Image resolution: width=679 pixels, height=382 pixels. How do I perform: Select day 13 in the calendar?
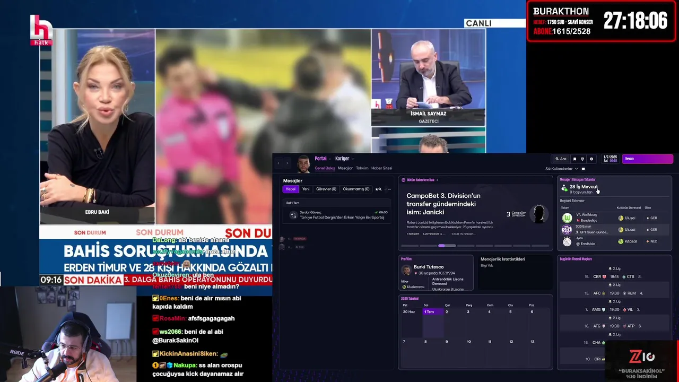point(540,352)
